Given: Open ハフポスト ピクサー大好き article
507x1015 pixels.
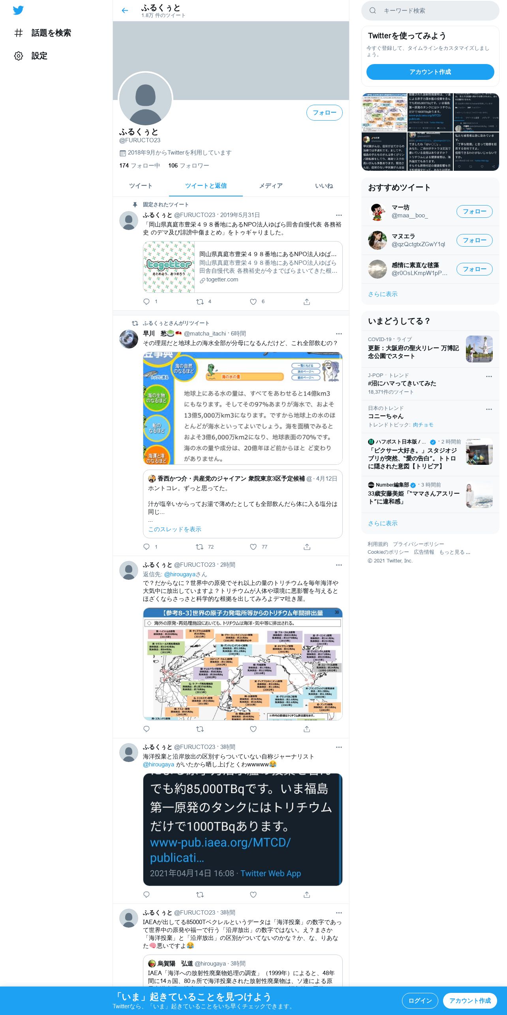Looking at the screenshot, I should pos(430,454).
